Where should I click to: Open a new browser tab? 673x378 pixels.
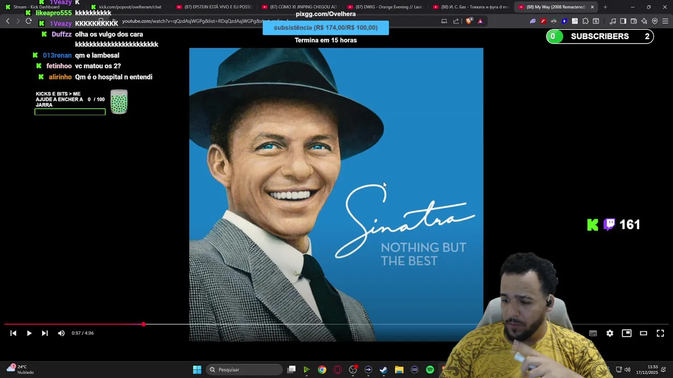tap(605, 7)
